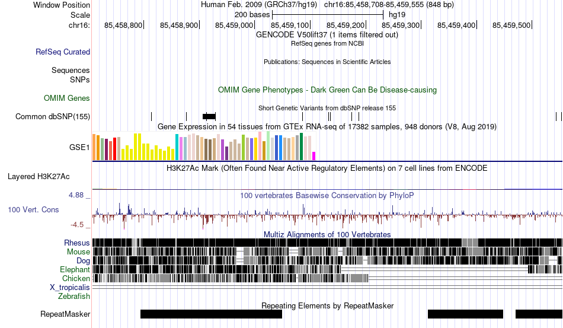Click the cyan bar in GSE1 expression chart
This screenshot has width=563, height=328.
tap(177, 147)
